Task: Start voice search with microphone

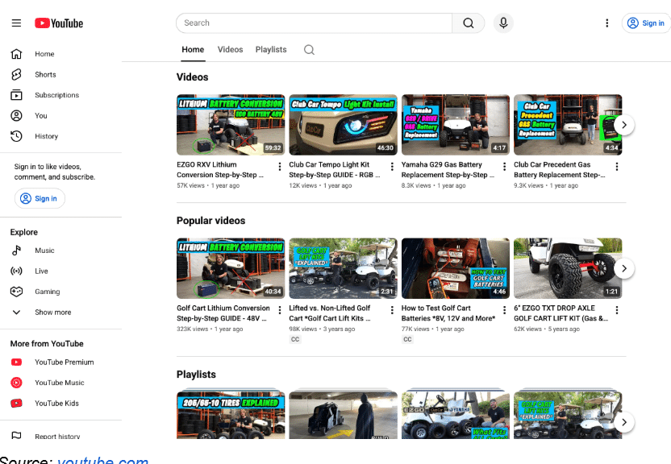Action: pyautogui.click(x=503, y=23)
